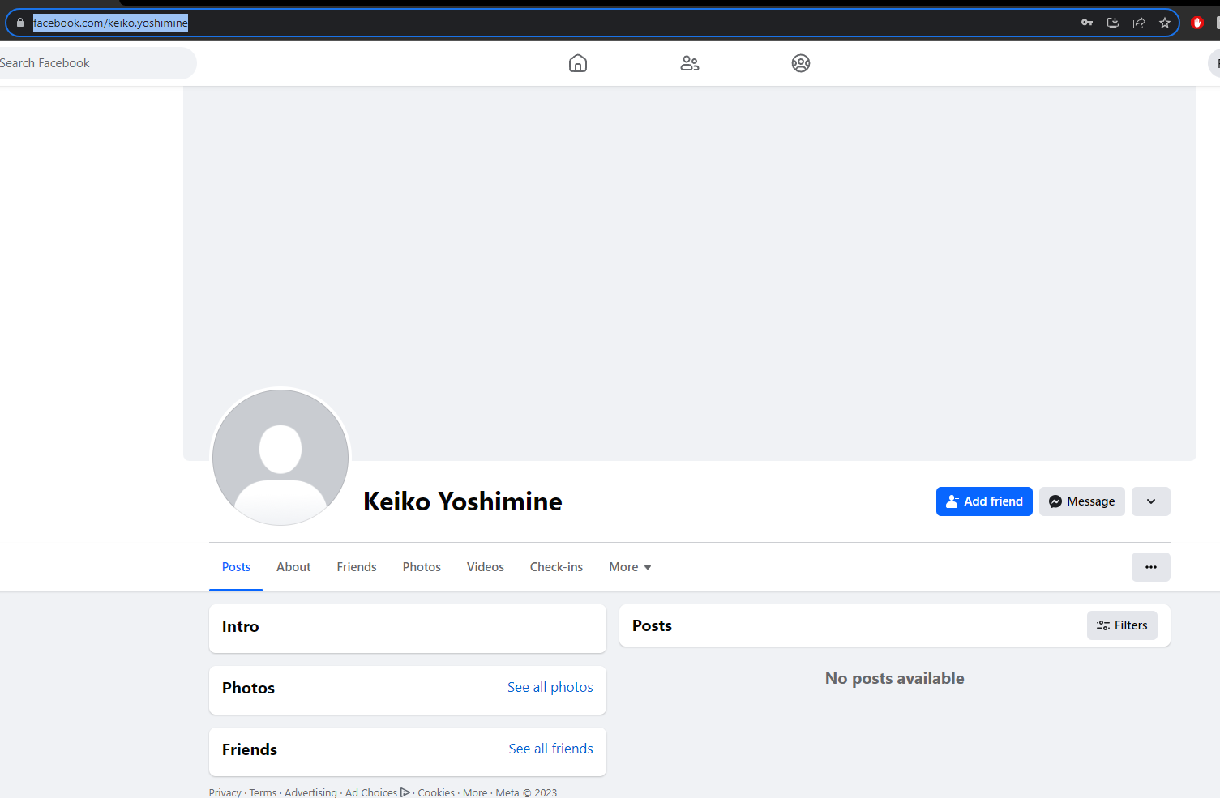Click the Message button
Image resolution: width=1220 pixels, height=798 pixels.
click(x=1082, y=501)
